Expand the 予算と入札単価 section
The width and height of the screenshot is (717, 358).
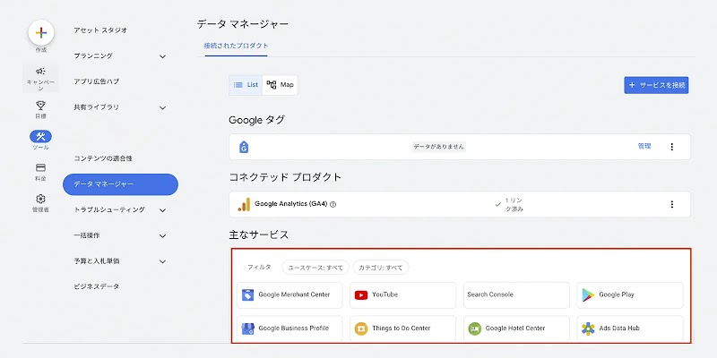[x=163, y=261]
